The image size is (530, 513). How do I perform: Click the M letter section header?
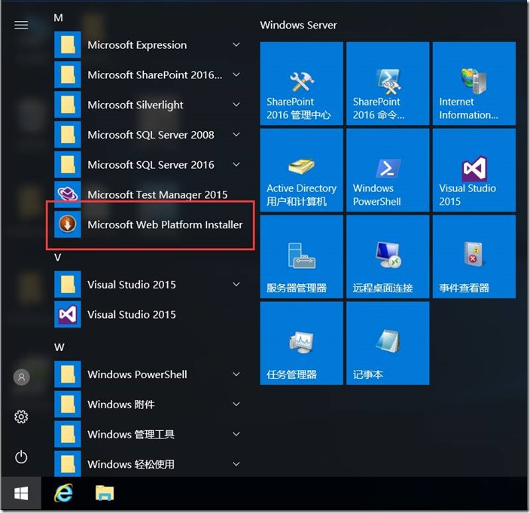(x=58, y=17)
